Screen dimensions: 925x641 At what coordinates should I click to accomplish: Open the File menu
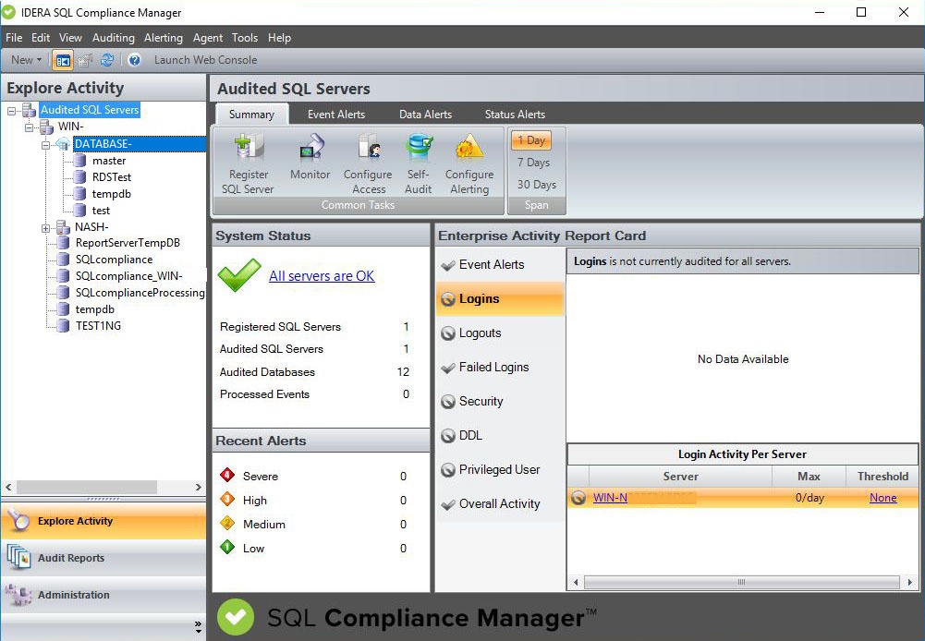14,38
